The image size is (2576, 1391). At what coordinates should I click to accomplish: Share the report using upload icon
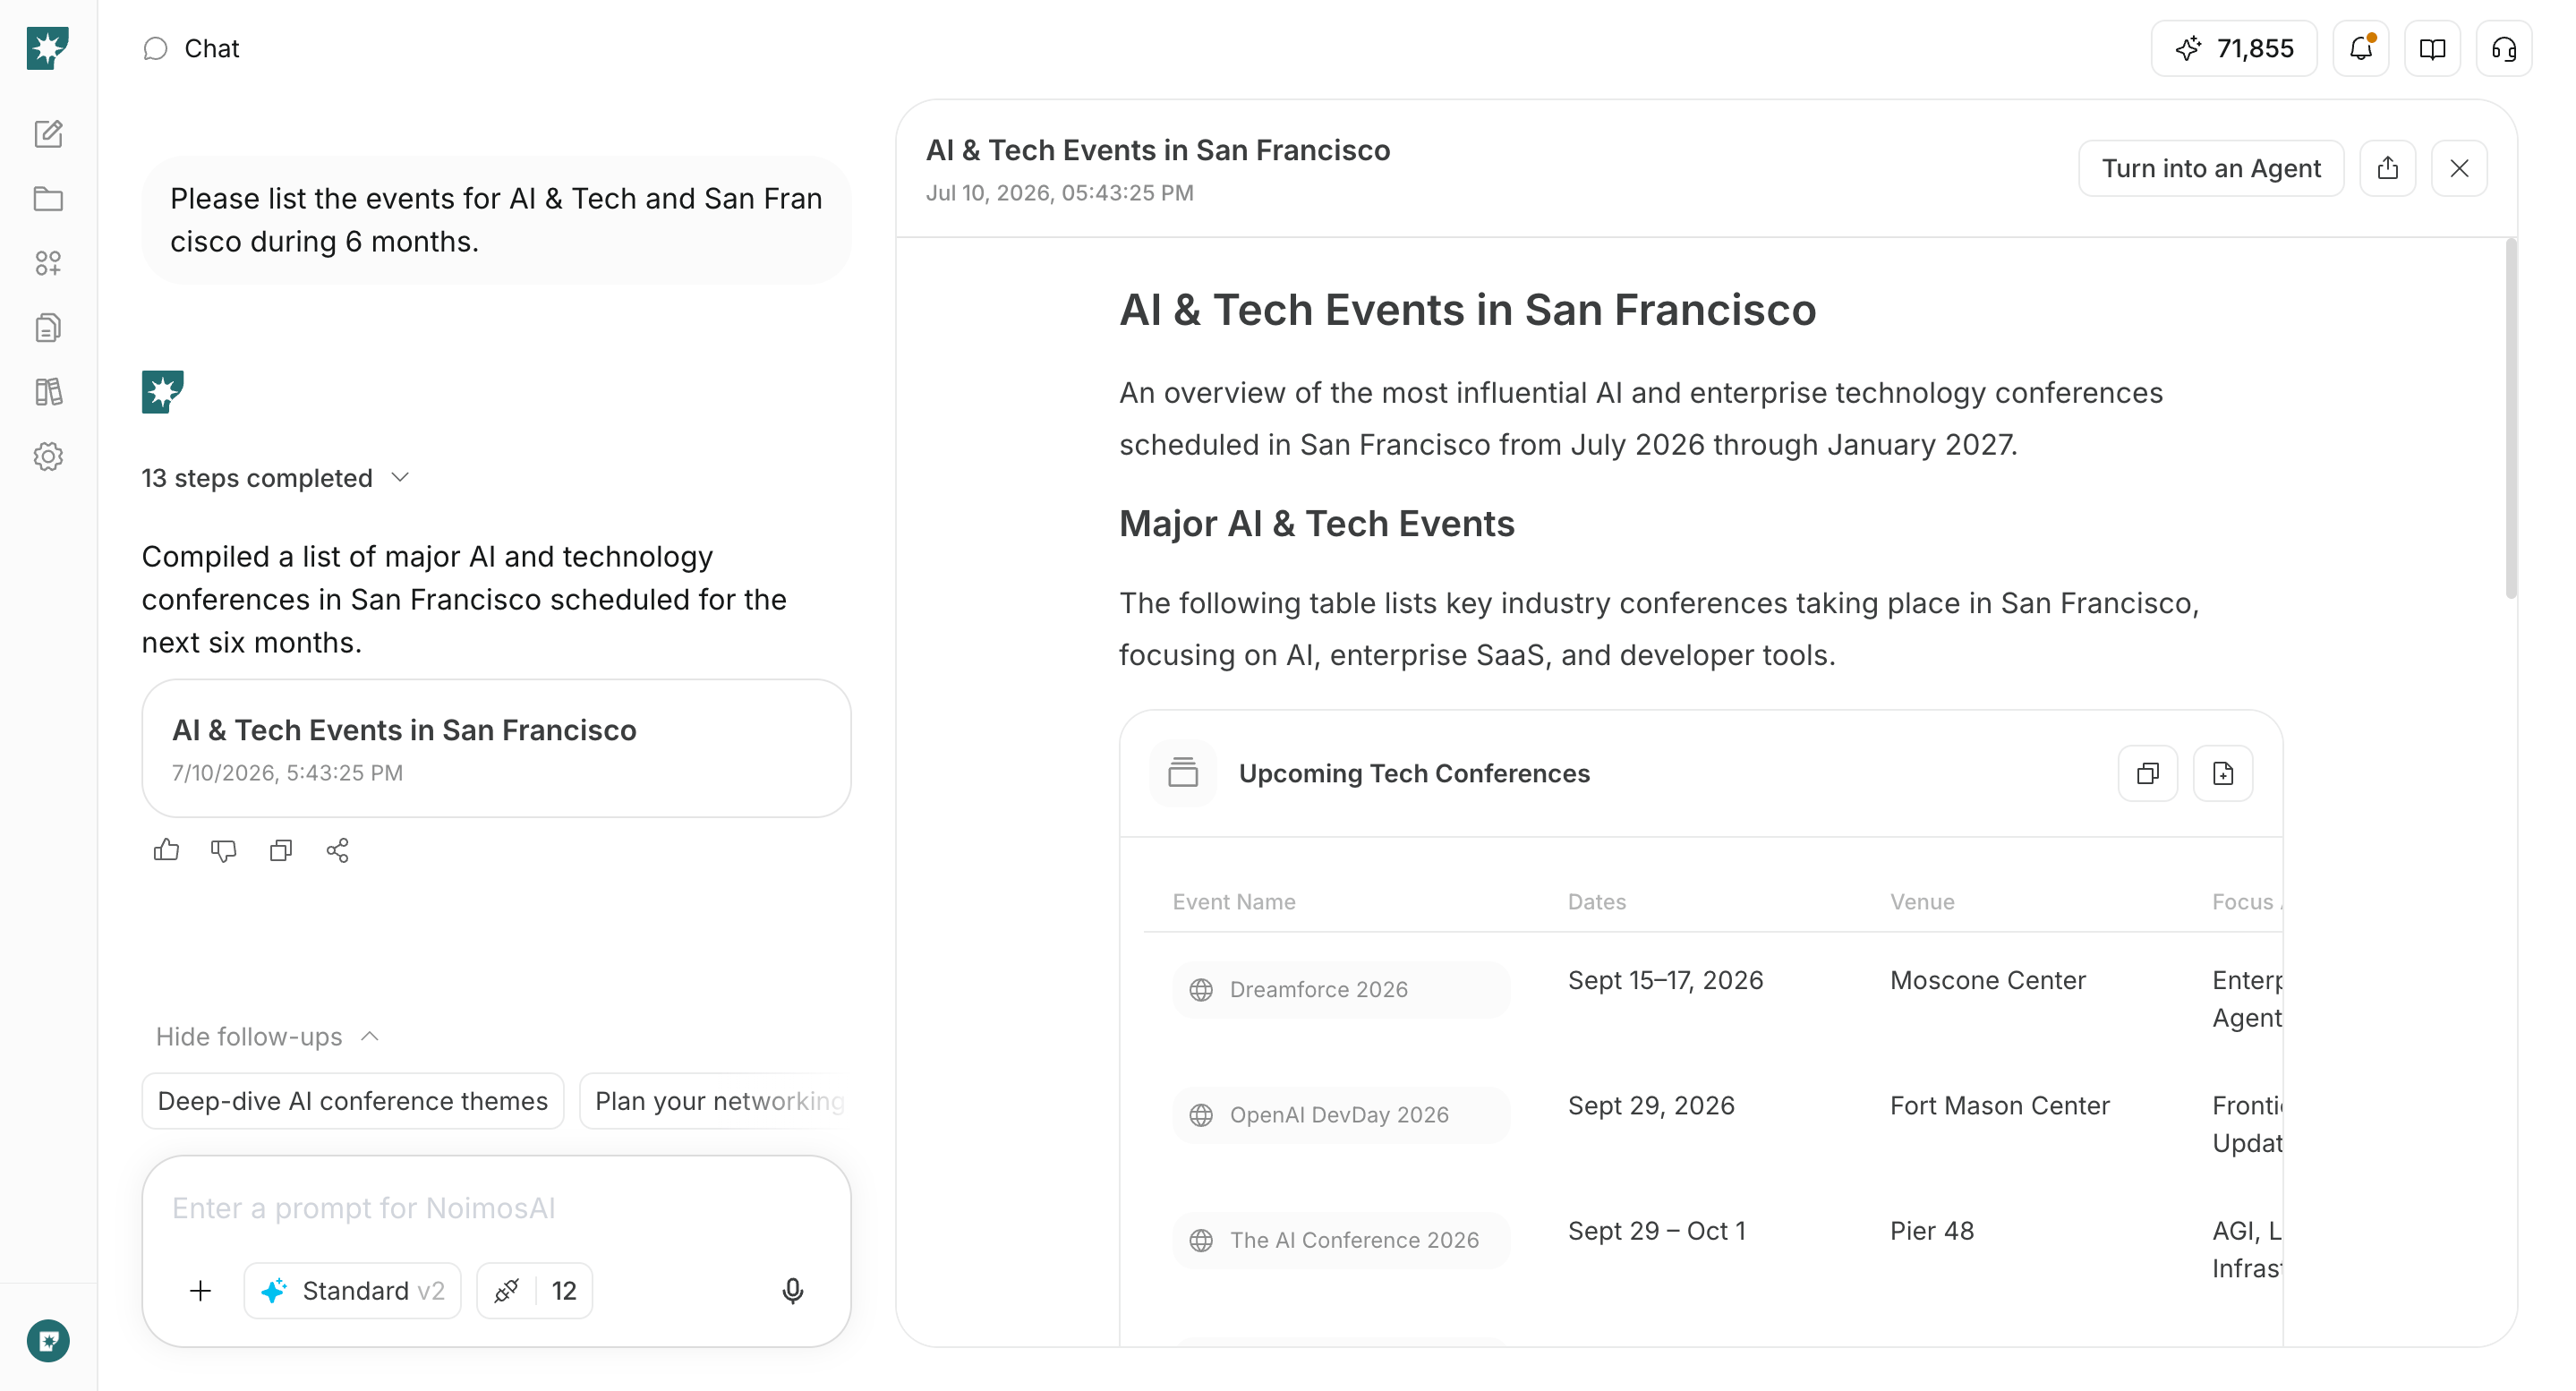point(2388,168)
